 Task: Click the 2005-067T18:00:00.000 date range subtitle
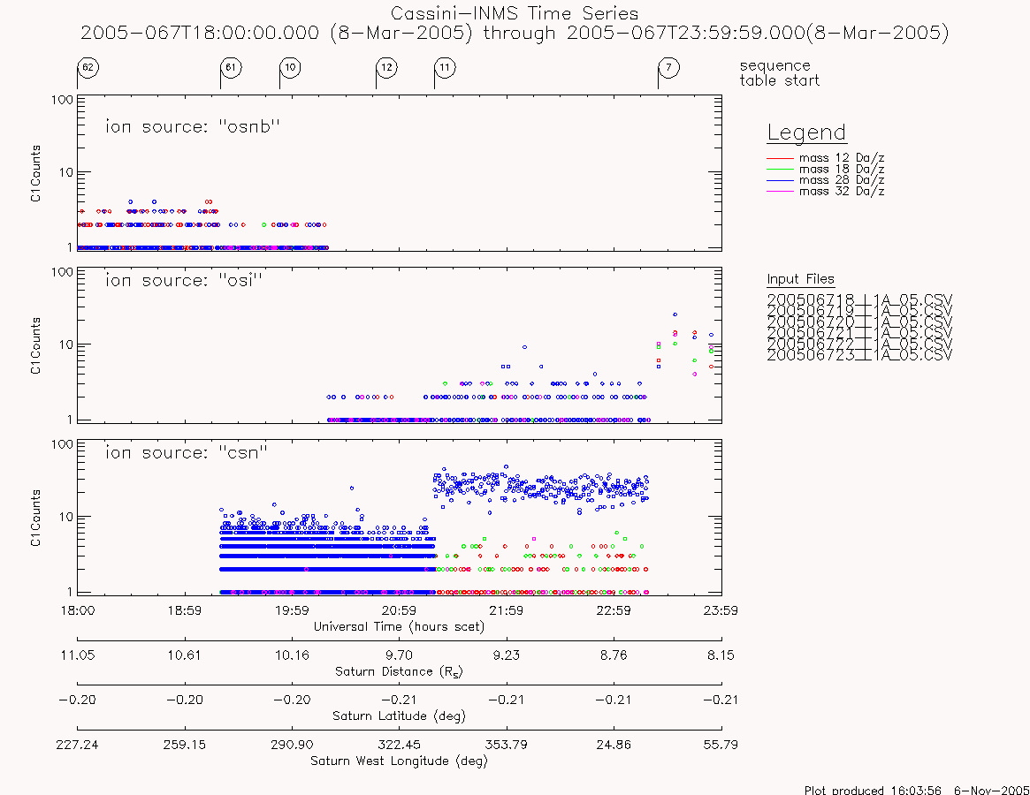pos(515,33)
